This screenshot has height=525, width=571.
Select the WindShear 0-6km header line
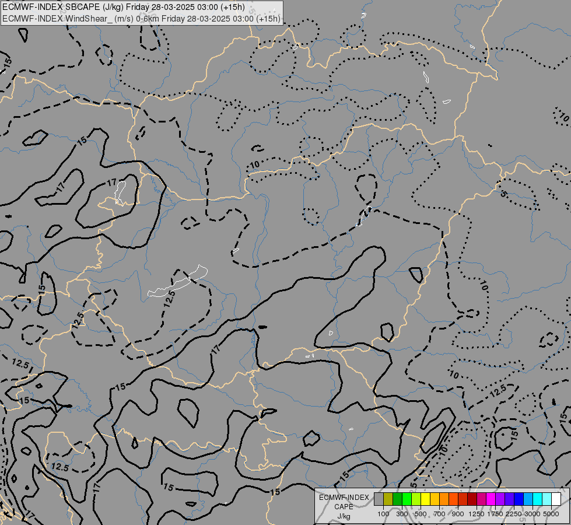tap(141, 18)
